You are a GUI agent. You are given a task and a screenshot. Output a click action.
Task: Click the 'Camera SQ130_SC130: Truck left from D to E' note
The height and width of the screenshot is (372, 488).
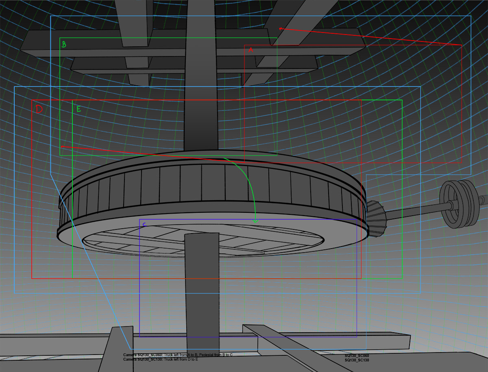(x=161, y=359)
